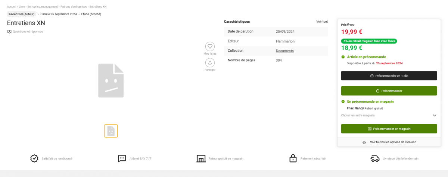
Task: Click Entretiens XN breadcrumb item
Action: coord(98,7)
